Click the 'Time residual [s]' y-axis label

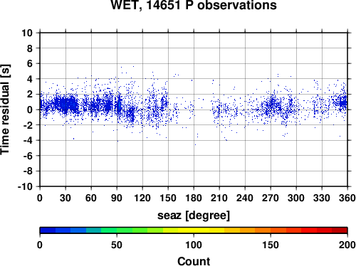[x=5, y=110]
